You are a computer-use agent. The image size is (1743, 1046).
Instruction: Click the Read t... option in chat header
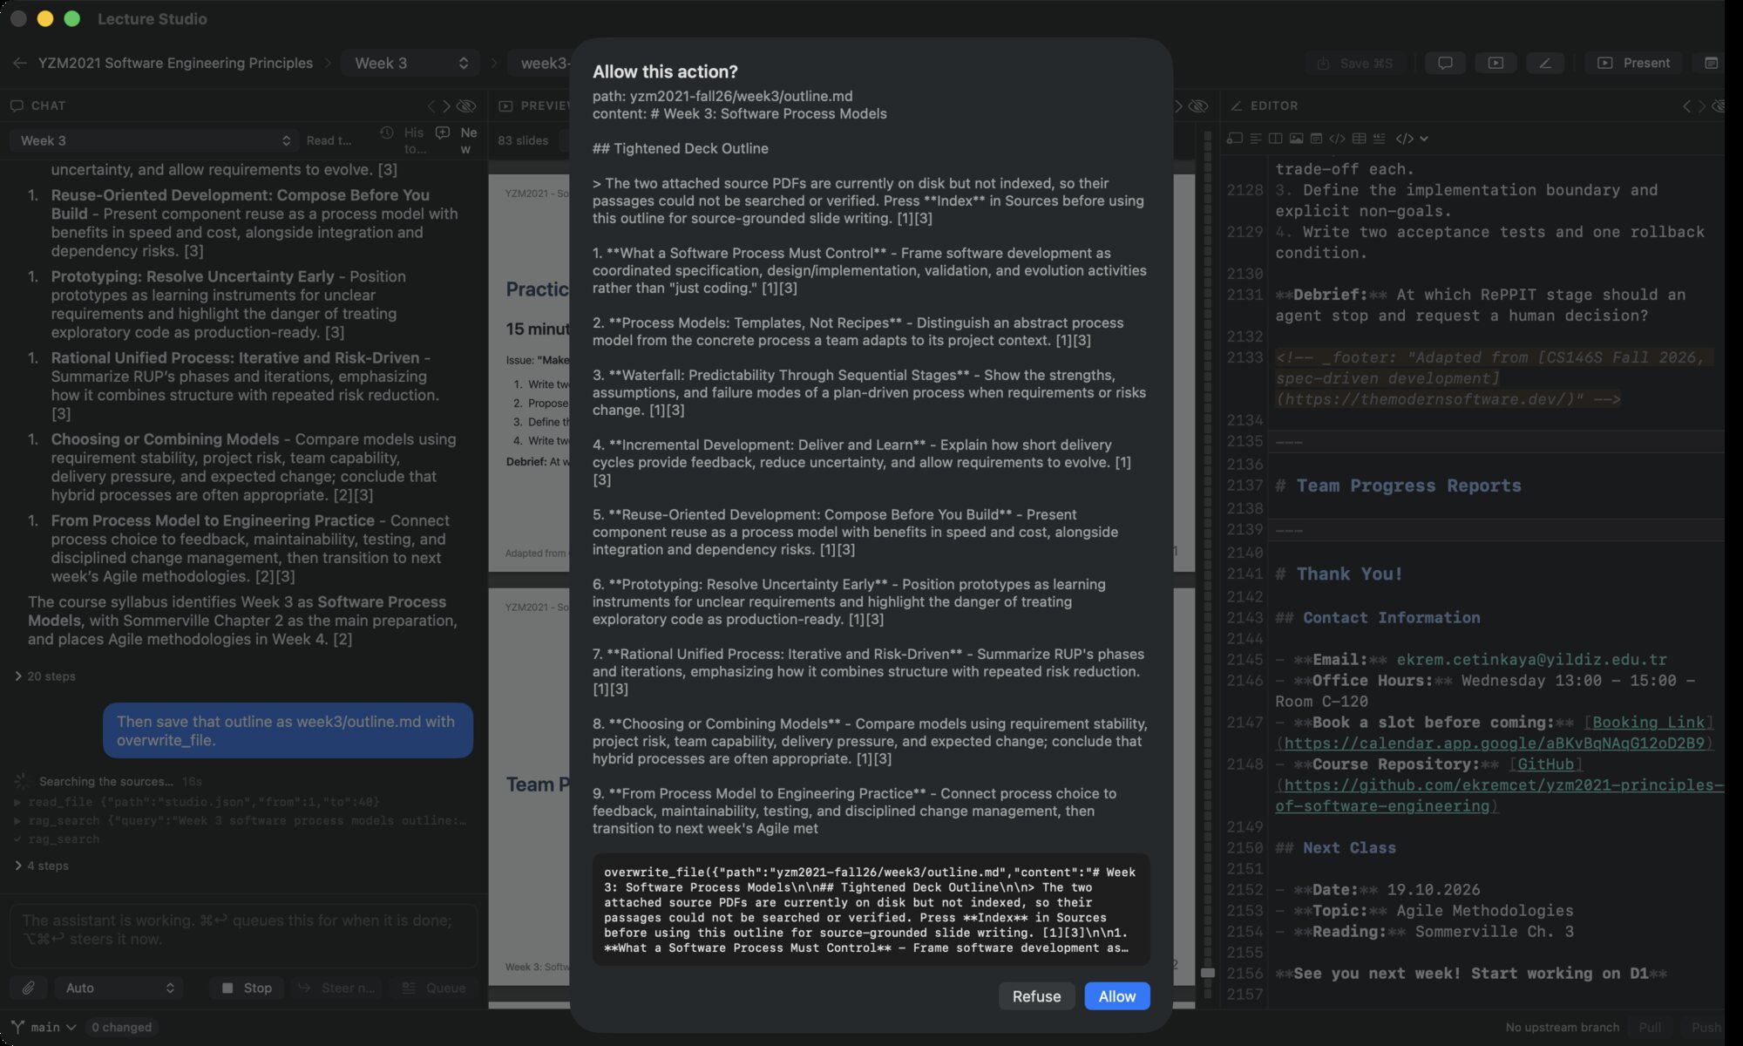[x=329, y=140]
